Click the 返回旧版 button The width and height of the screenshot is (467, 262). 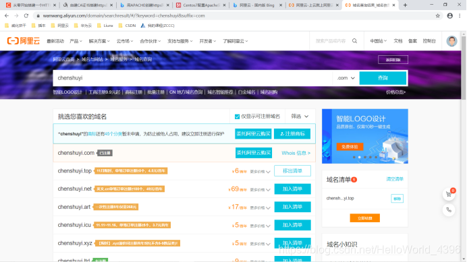pyautogui.click(x=393, y=60)
